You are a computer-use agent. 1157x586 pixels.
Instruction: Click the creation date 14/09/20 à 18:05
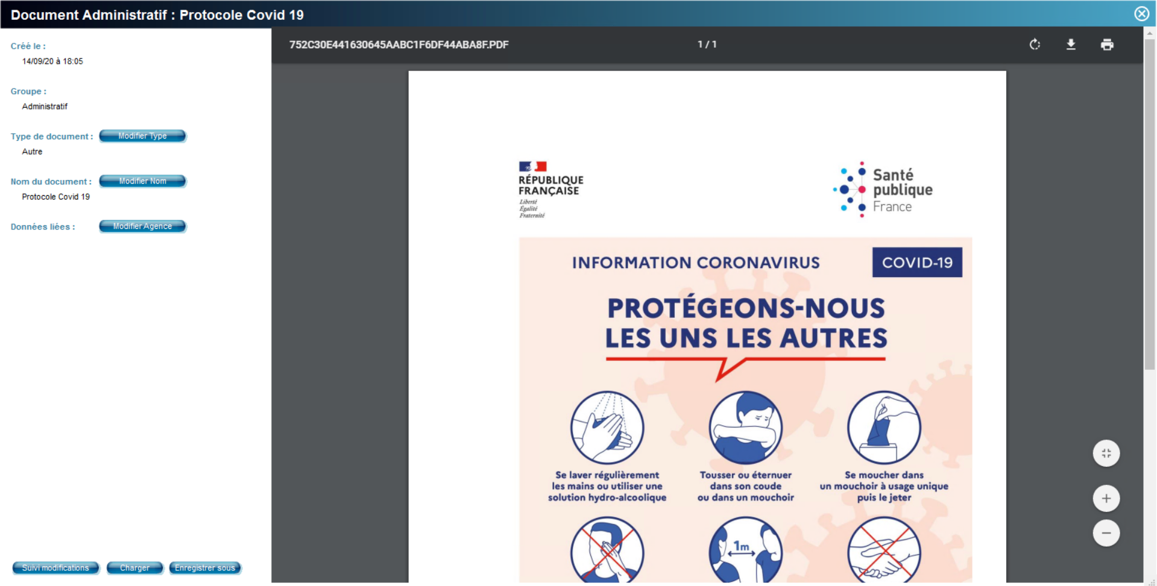pyautogui.click(x=52, y=61)
